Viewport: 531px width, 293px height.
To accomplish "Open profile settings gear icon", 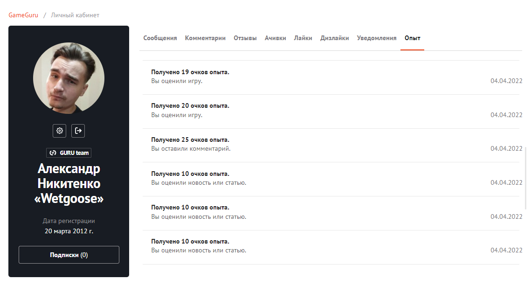I will click(x=60, y=131).
